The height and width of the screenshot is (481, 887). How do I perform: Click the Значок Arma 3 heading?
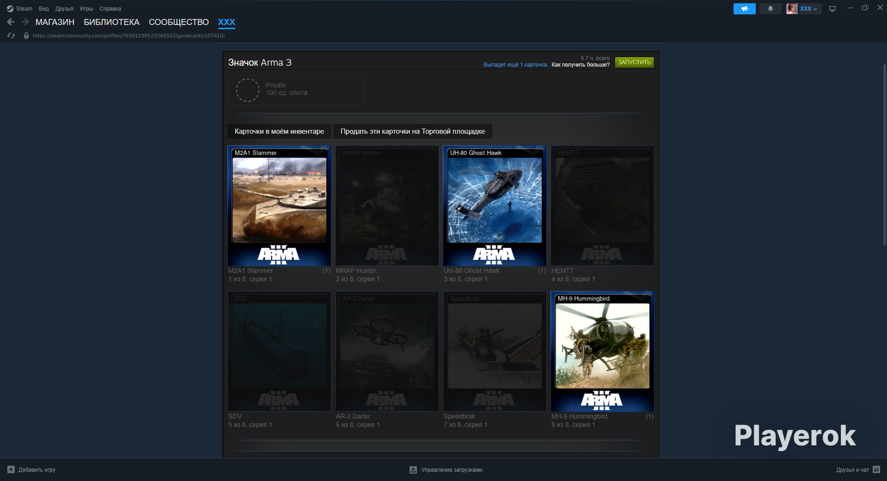260,63
